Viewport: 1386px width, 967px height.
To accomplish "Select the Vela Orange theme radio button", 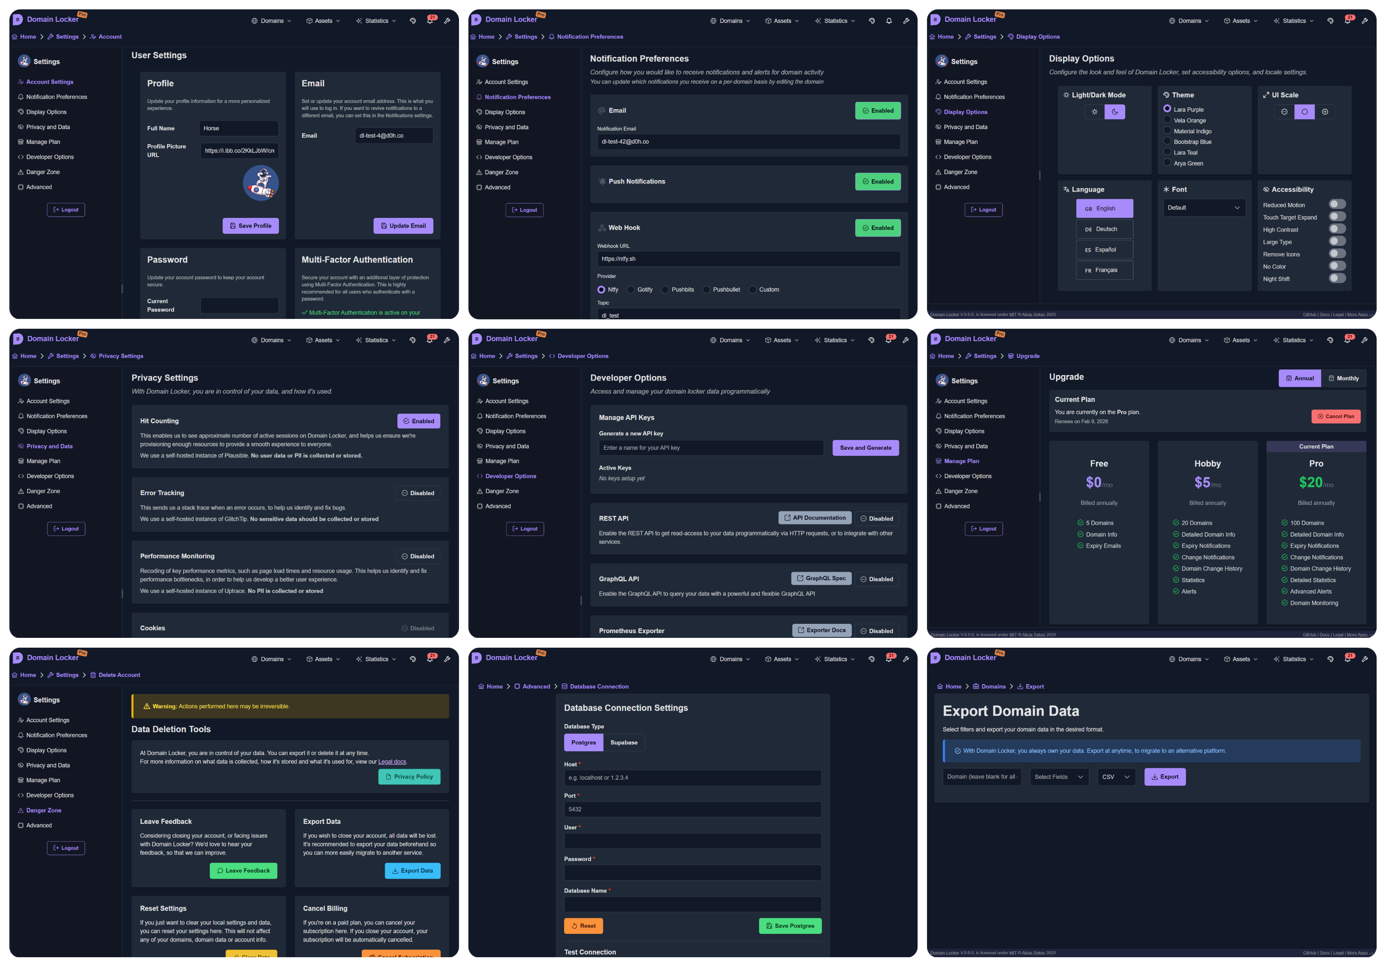I will point(1167,120).
